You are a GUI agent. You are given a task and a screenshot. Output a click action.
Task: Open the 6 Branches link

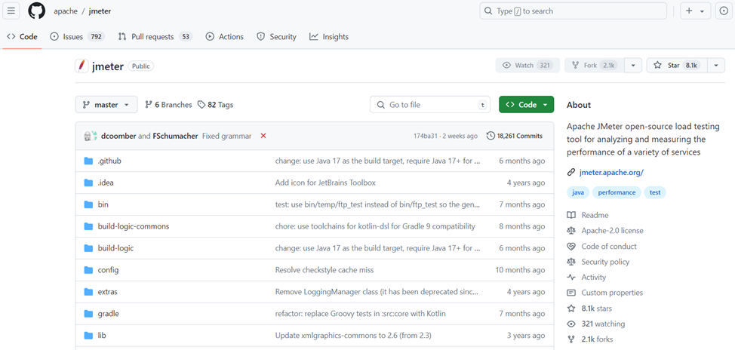[169, 105]
